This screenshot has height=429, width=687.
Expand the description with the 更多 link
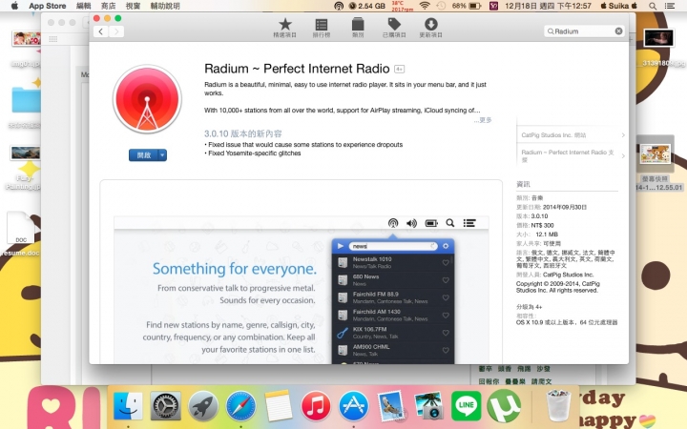(x=485, y=120)
